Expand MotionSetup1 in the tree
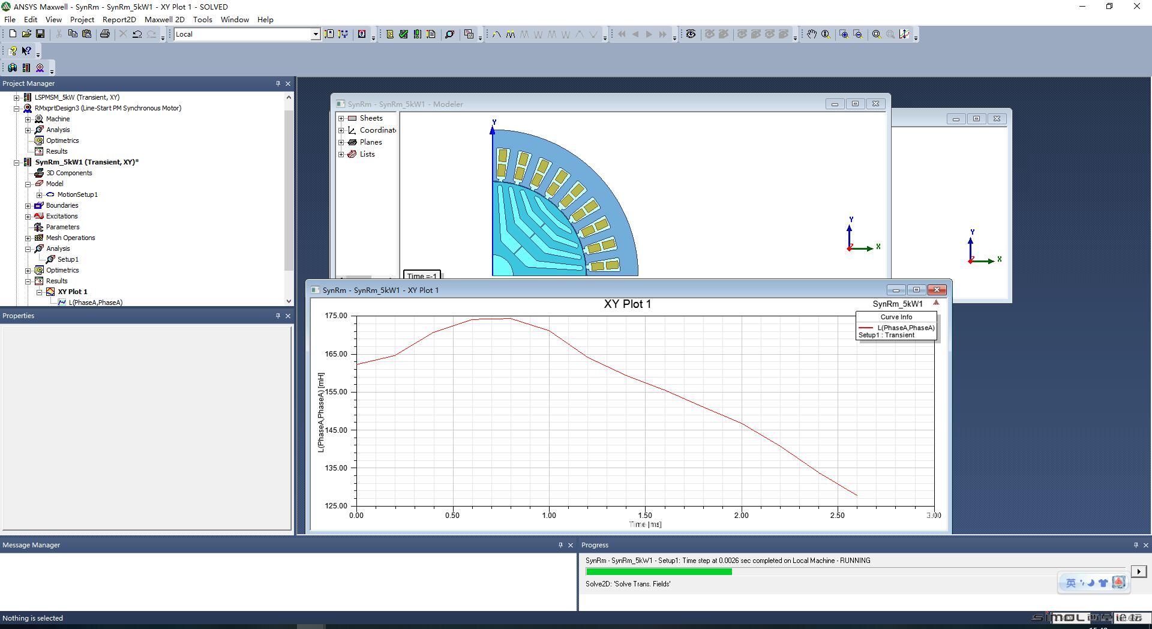This screenshot has width=1152, height=629. [40, 194]
